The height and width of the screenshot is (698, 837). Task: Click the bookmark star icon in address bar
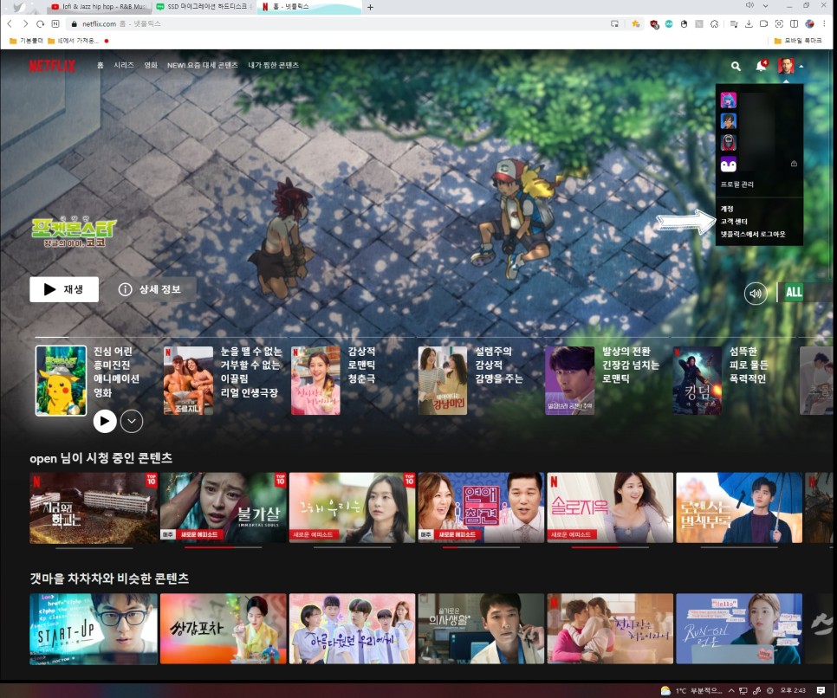(x=635, y=23)
